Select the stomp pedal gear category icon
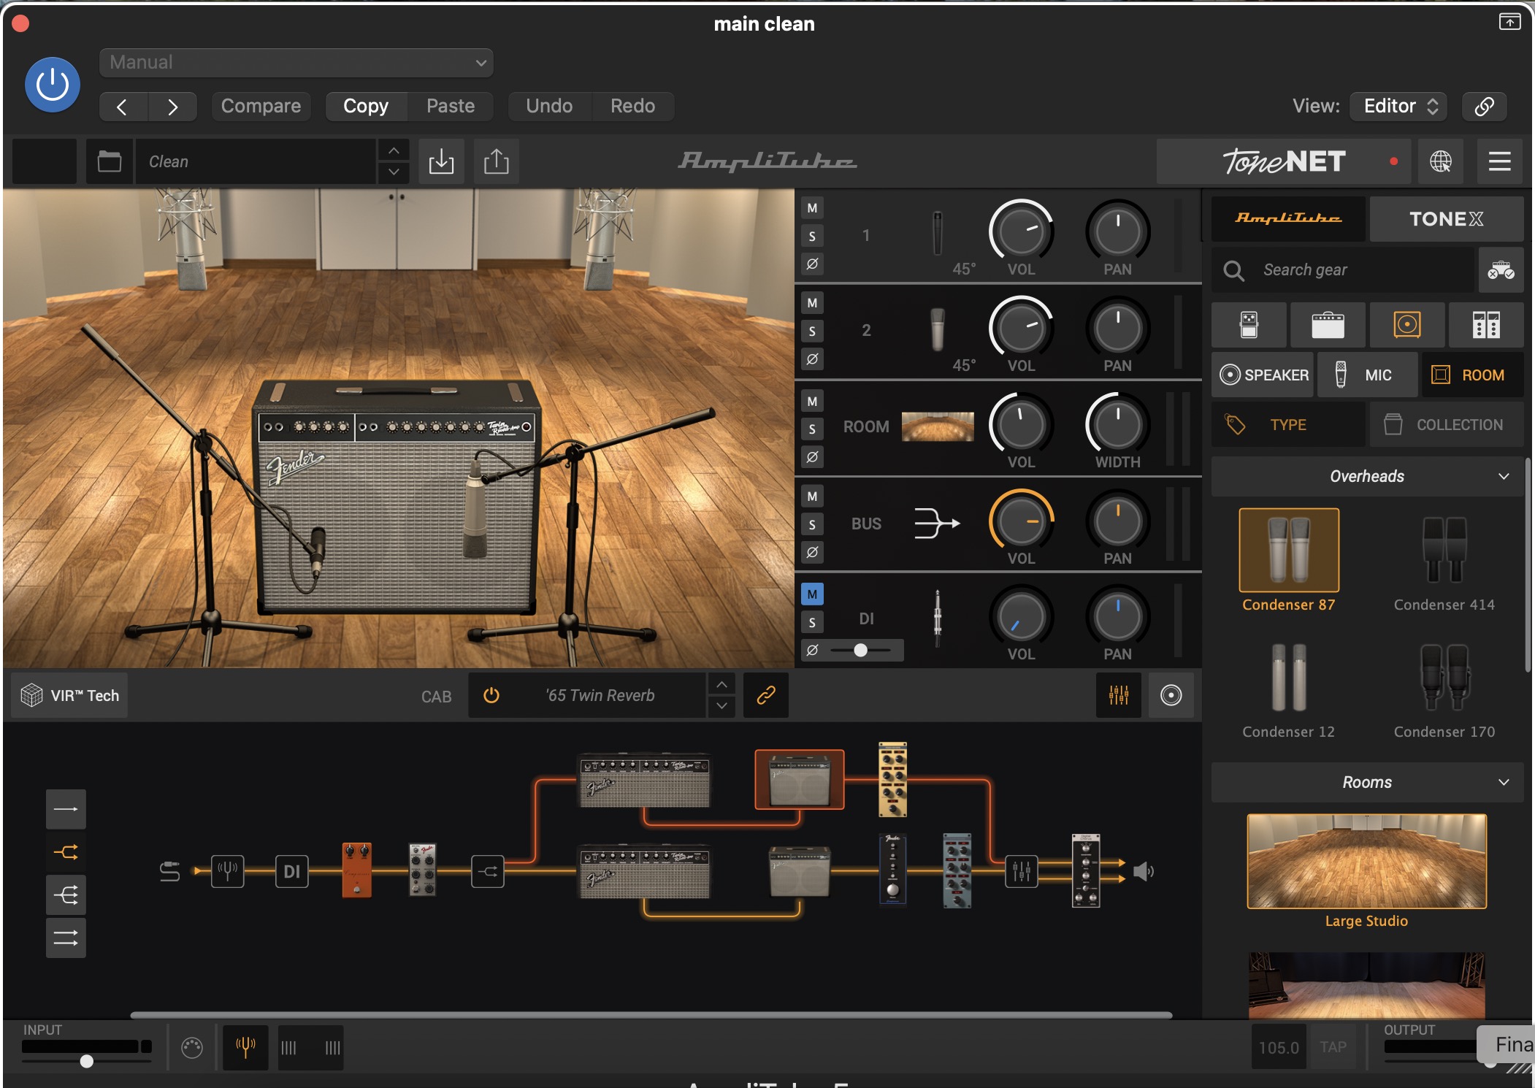Viewport: 1535px width, 1088px height. 1249,325
